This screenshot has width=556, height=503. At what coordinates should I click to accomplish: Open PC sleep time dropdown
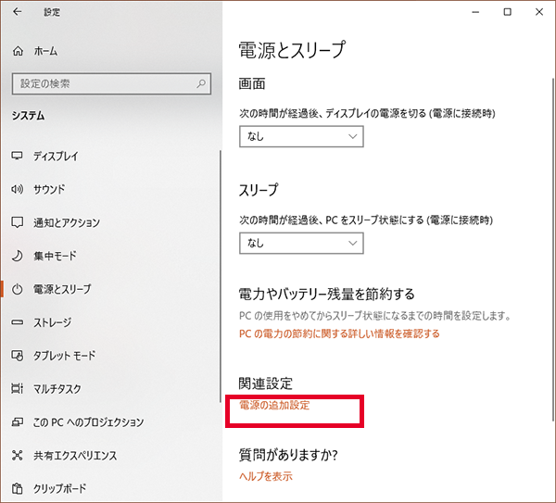(301, 244)
